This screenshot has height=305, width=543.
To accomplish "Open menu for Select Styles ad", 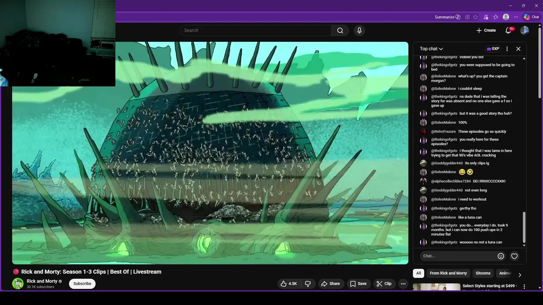I will [x=524, y=287].
